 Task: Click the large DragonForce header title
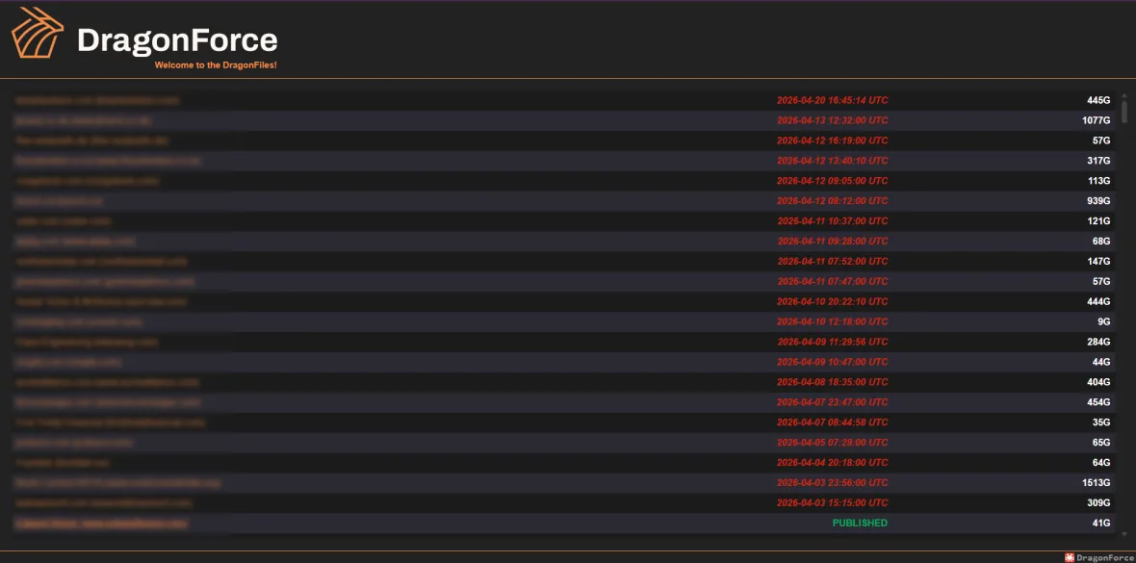pyautogui.click(x=177, y=40)
